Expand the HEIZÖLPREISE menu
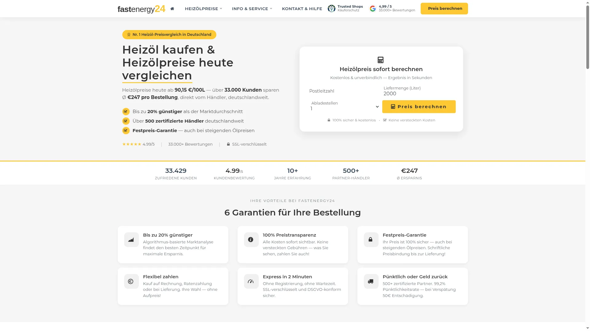This screenshot has height=331, width=590. pos(203,9)
